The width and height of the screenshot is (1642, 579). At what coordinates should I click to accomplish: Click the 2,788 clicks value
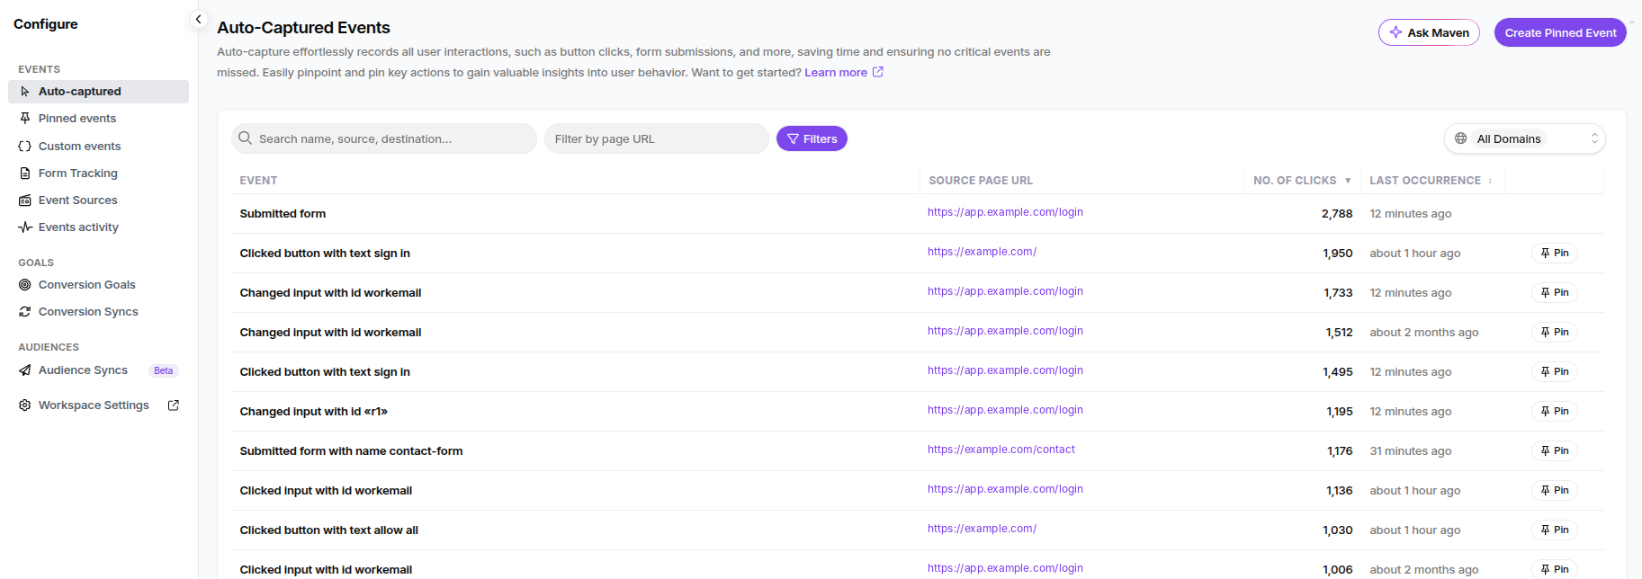(x=1337, y=214)
